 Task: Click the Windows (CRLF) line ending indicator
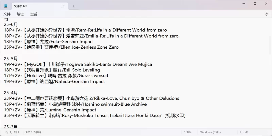pos(210,132)
